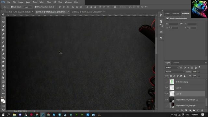208x117 pixels.
Task: Select the Move tool
Action: [x=3, y=14]
